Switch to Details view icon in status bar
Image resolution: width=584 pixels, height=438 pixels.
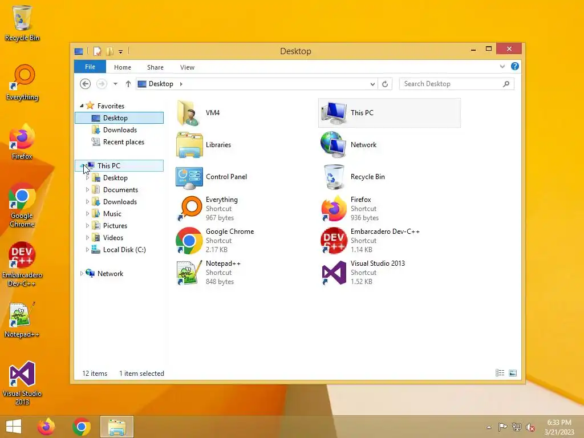[x=500, y=373]
